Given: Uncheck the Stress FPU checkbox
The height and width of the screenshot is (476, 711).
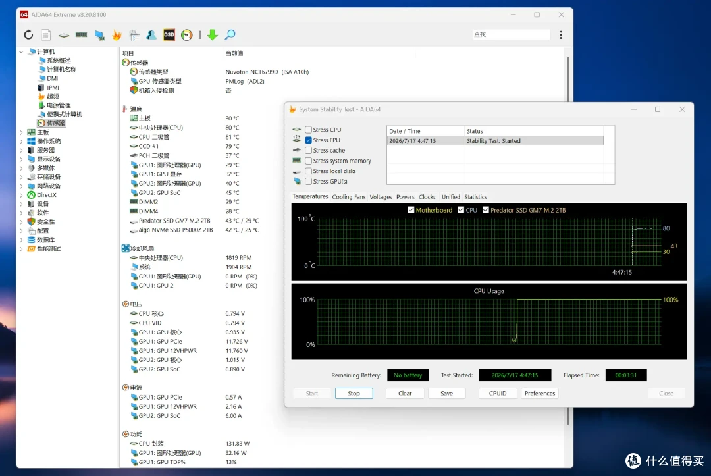Looking at the screenshot, I should (308, 140).
